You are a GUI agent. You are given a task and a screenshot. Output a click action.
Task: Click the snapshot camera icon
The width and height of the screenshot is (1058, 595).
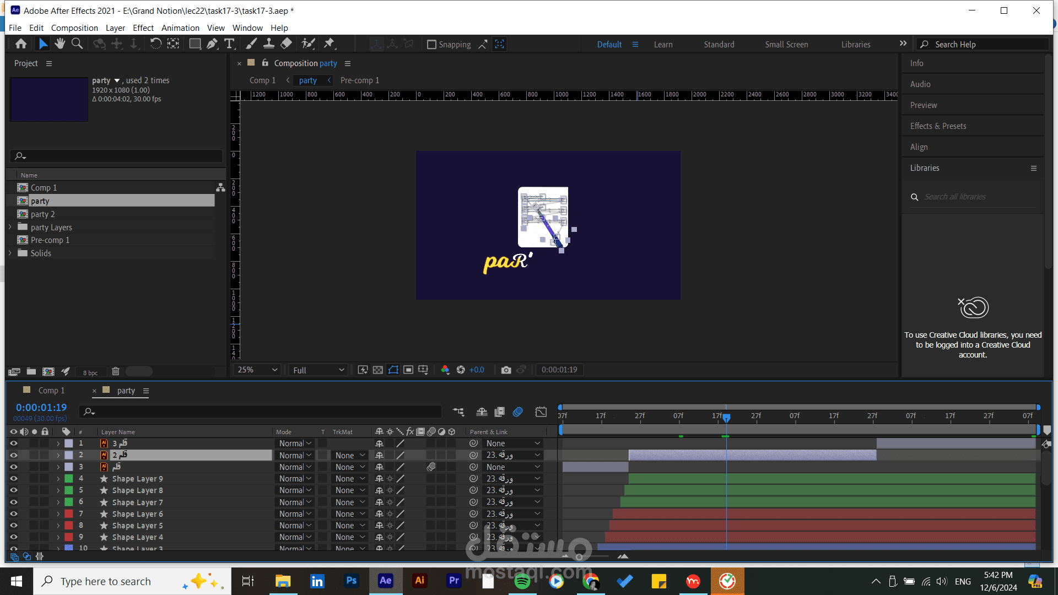coord(506,370)
